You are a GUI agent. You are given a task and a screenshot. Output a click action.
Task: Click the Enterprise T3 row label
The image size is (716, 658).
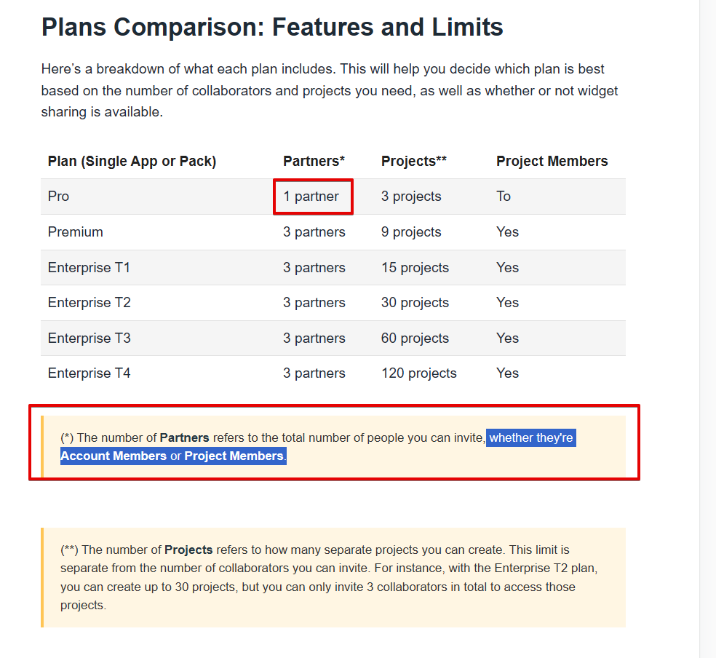tap(89, 338)
